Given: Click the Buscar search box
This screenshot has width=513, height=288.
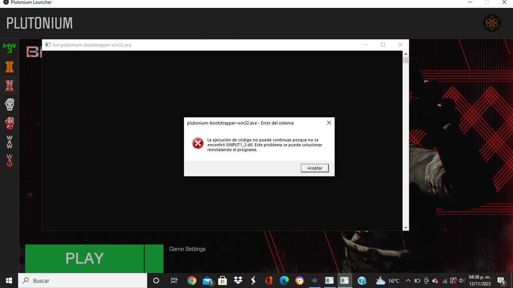Looking at the screenshot, I should [83, 280].
